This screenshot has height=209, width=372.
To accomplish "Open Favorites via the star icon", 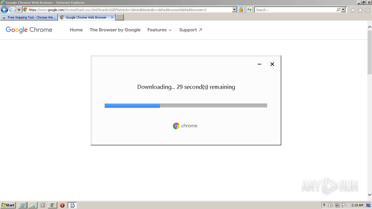I will [360, 10].
